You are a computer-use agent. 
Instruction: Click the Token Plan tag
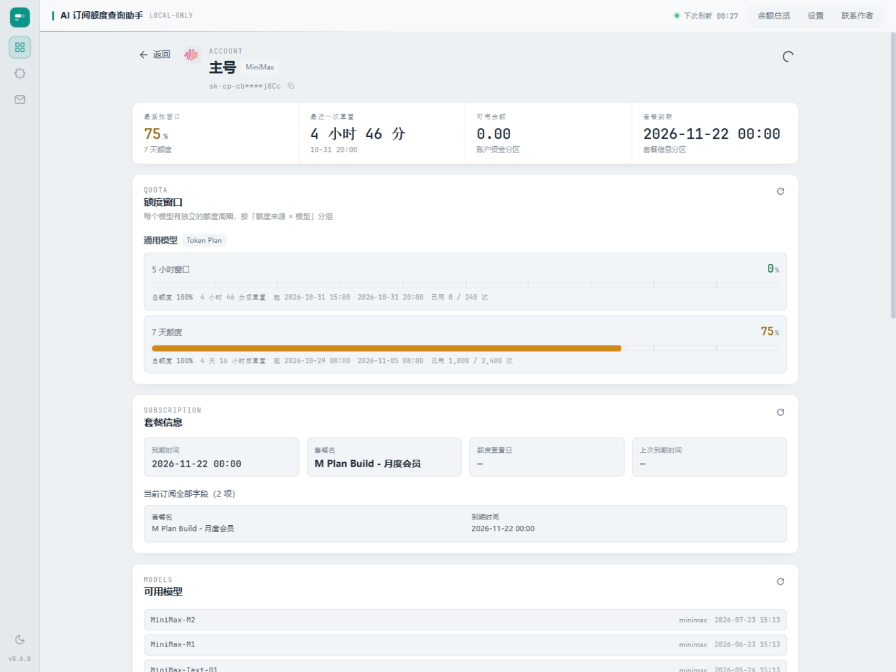click(x=204, y=240)
